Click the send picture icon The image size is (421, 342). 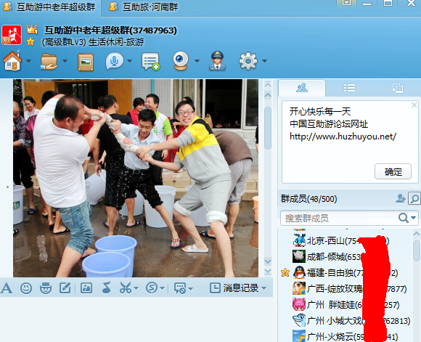(x=86, y=288)
